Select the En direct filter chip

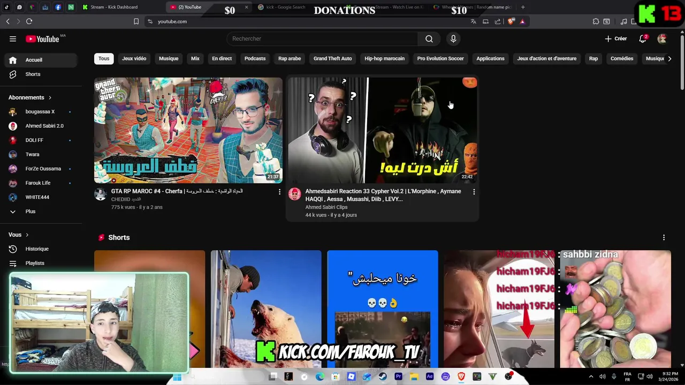coord(222,58)
